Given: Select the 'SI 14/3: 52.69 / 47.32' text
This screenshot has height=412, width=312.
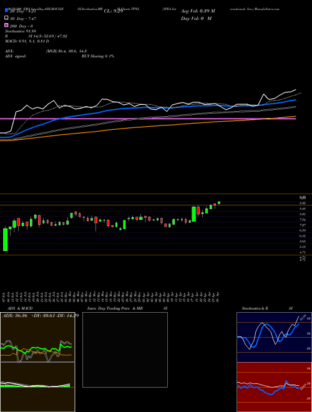Looking at the screenshot, I should click(48, 36).
